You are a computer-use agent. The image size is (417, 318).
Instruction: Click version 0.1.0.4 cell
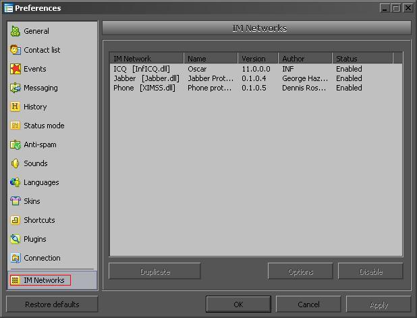pyautogui.click(x=254, y=78)
